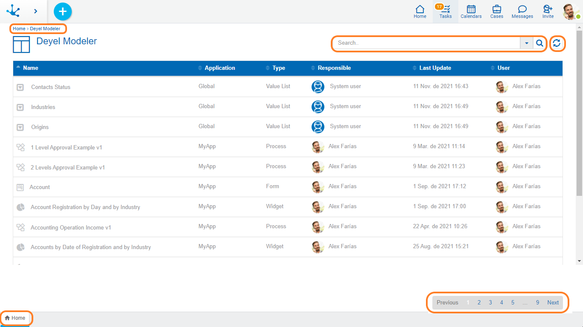
Task: Open Account Registration by Day and by Industry
Action: (85, 207)
